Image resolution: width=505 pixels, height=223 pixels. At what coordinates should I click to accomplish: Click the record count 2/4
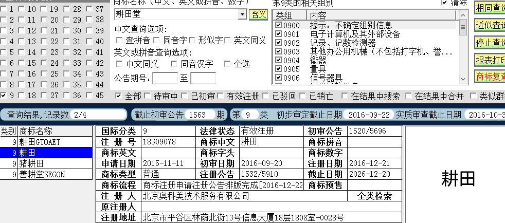98,115
